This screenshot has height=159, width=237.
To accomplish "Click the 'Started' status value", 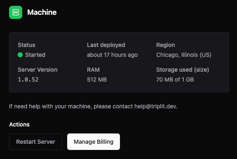I will tap(35, 55).
